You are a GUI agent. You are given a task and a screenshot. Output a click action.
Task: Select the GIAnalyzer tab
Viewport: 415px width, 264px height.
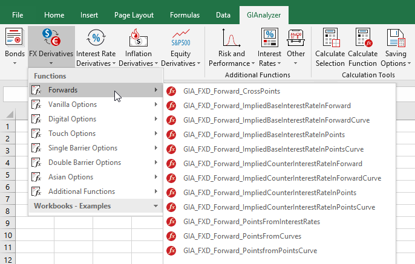264,15
